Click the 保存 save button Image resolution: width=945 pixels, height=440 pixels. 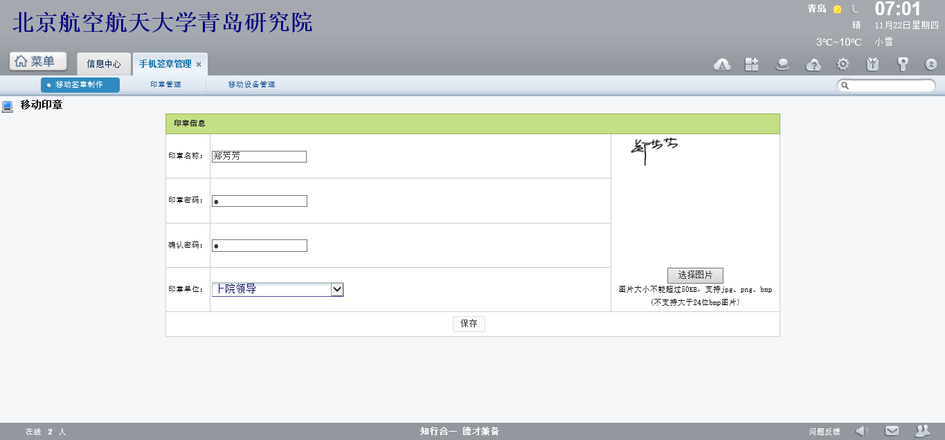tap(469, 324)
